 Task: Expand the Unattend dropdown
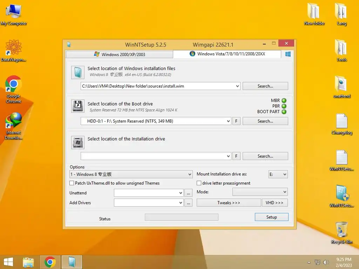coord(181,193)
